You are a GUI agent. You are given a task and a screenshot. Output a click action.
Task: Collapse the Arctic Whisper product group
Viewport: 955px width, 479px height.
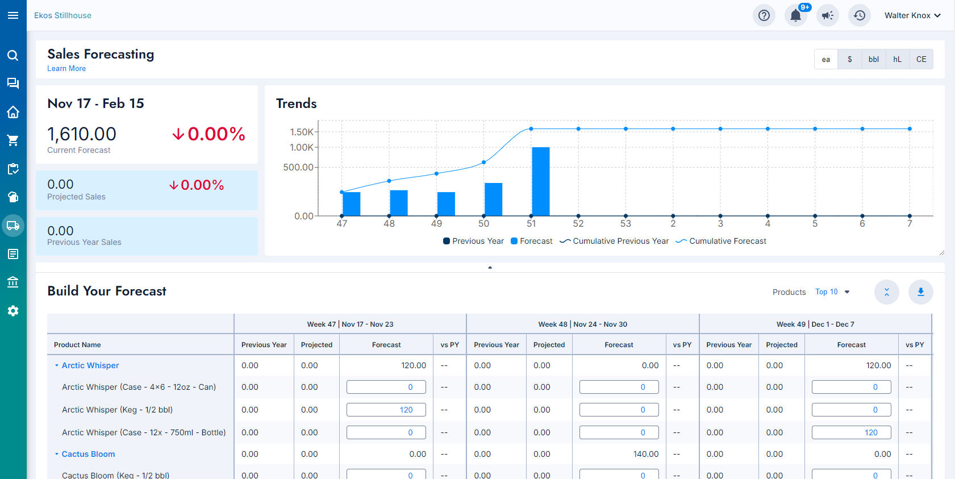click(x=57, y=365)
